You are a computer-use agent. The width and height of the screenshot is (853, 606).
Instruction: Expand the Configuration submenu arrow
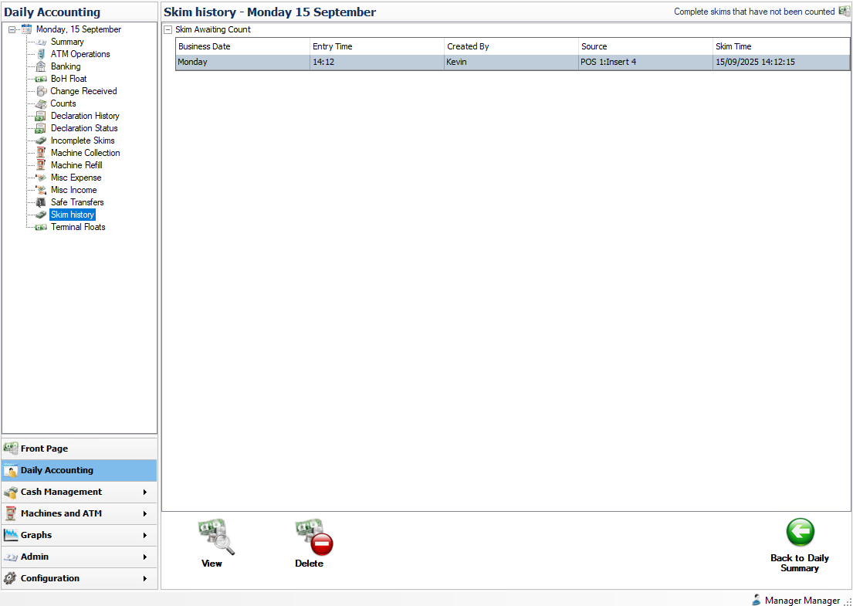tap(144, 578)
